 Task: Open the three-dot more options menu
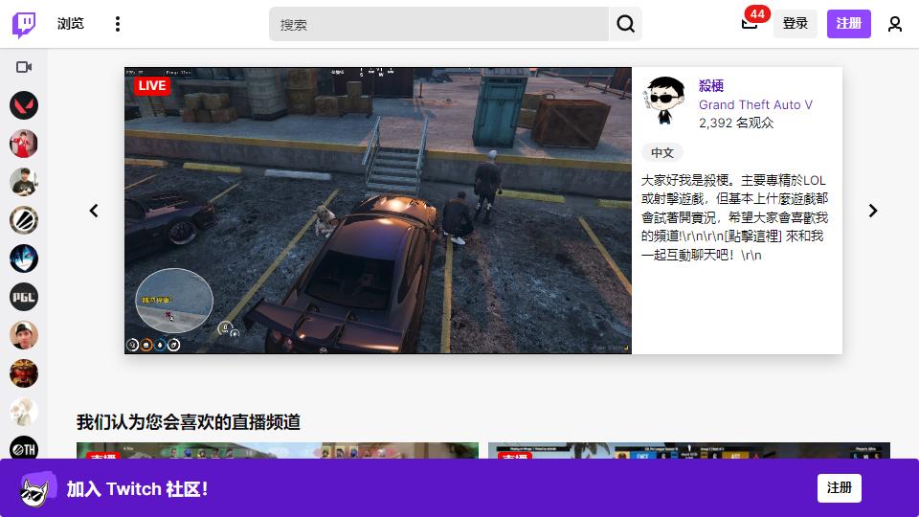118,24
